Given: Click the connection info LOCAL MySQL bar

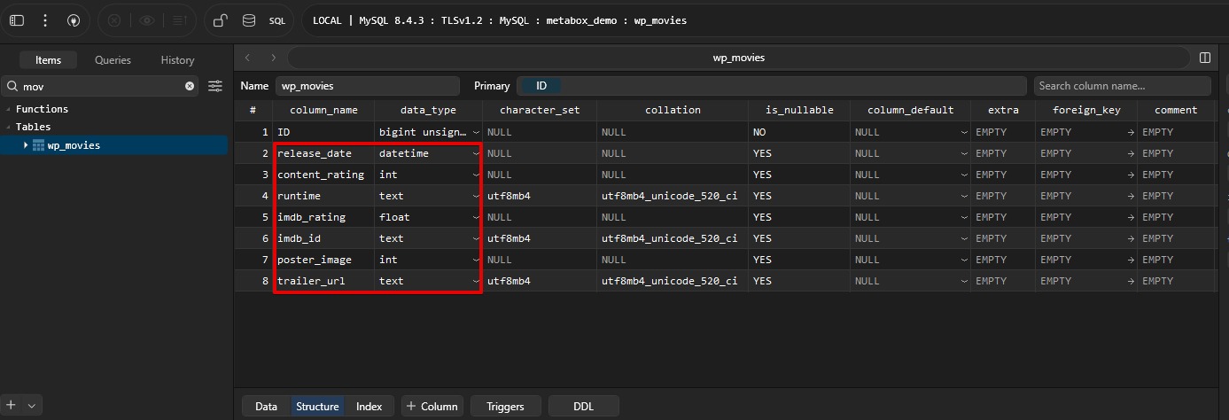Looking at the screenshot, I should pyautogui.click(x=766, y=20).
